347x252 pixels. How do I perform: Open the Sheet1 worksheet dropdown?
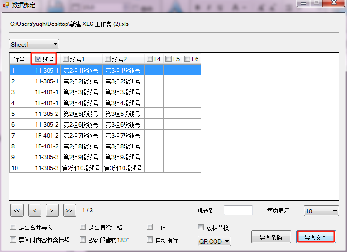click(x=34, y=44)
